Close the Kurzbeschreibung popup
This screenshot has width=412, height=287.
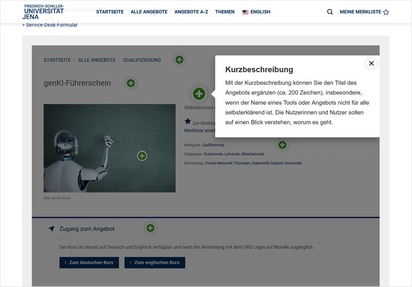tap(371, 63)
